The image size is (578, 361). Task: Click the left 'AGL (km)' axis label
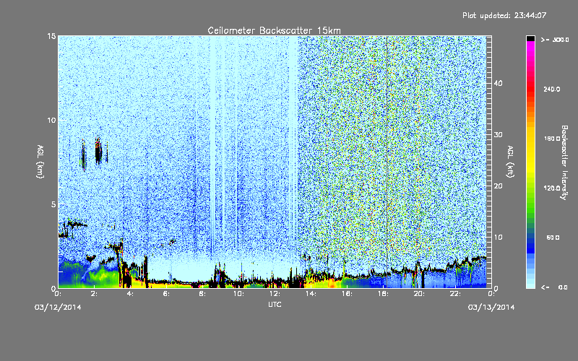point(40,162)
